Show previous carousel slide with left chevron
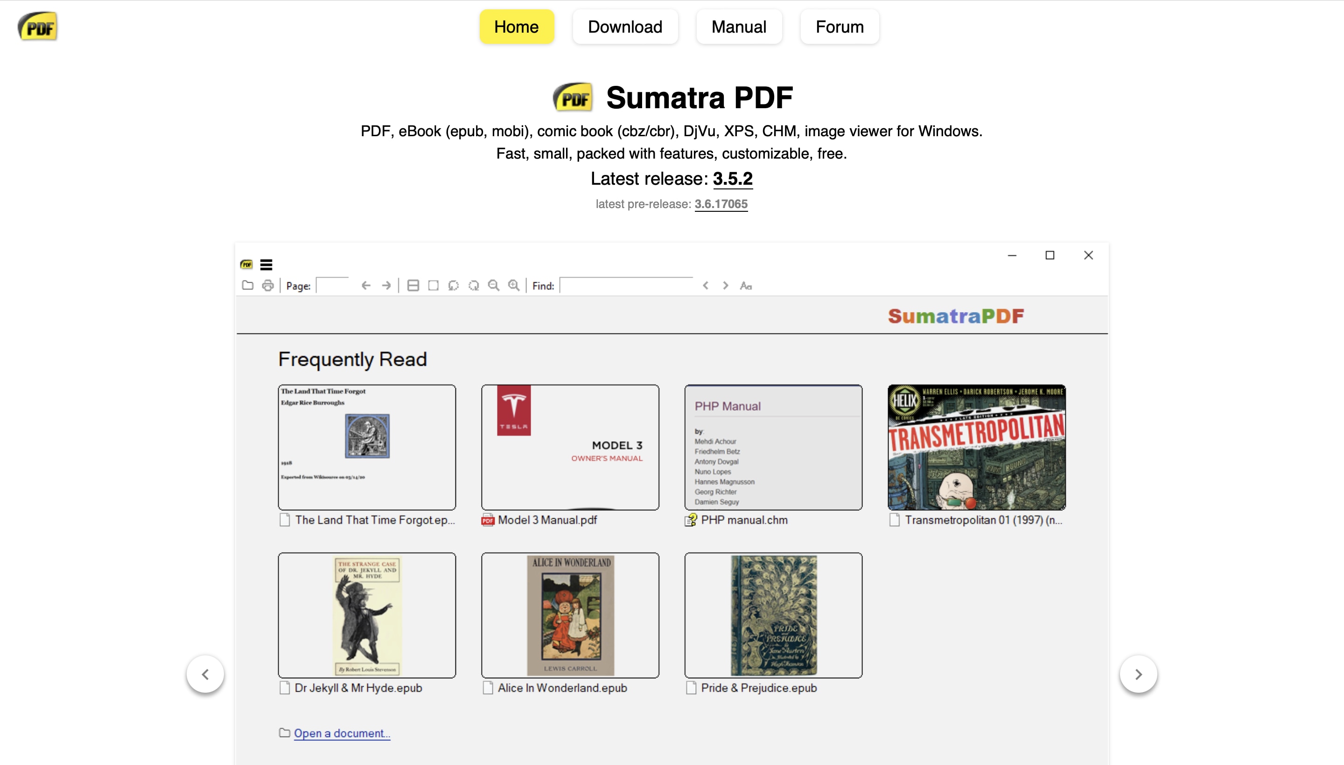 click(205, 674)
